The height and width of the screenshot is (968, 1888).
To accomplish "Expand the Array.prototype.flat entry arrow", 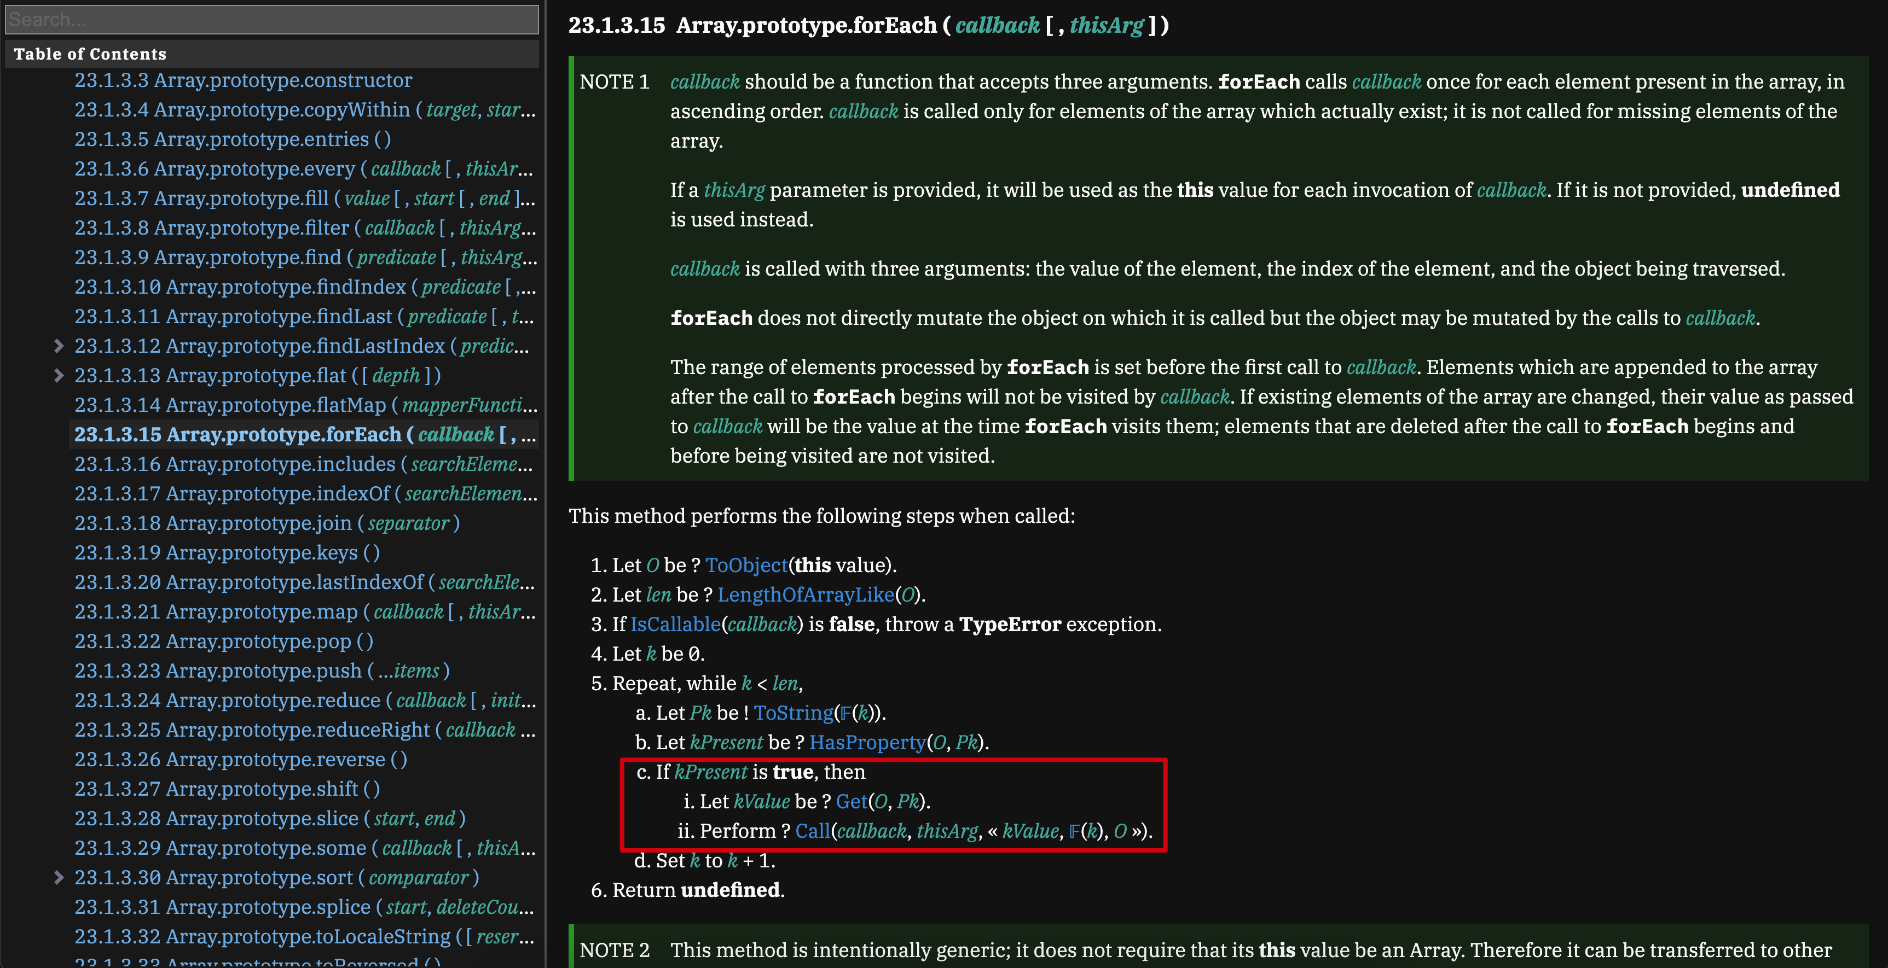I will click(59, 376).
